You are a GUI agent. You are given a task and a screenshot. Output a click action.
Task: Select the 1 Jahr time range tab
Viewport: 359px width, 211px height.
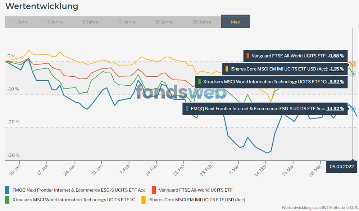tap(21, 22)
